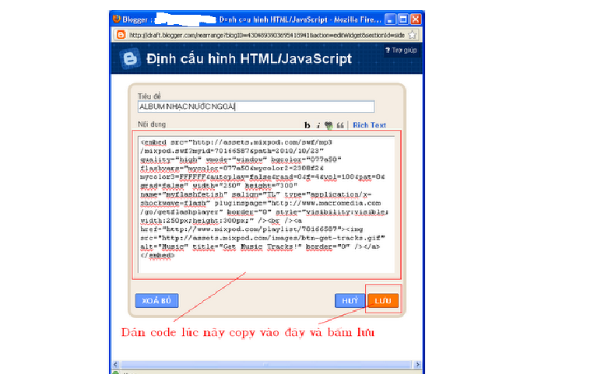Click the Firefox icon in title bar
The height and width of the screenshot is (374, 608).
coord(116,19)
